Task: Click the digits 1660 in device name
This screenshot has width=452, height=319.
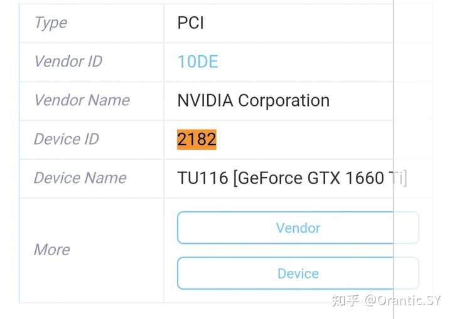Action: pyautogui.click(x=365, y=178)
